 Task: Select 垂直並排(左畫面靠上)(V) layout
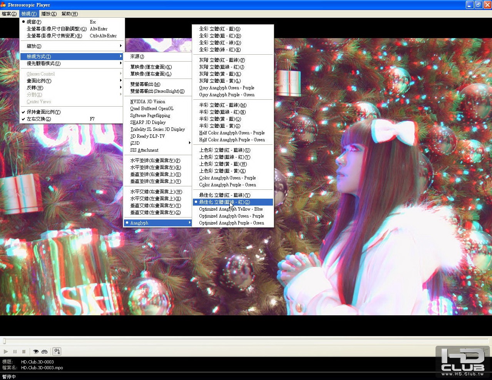158,181
